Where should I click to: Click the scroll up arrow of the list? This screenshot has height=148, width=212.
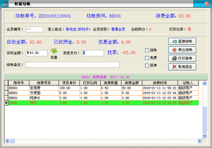(204, 83)
